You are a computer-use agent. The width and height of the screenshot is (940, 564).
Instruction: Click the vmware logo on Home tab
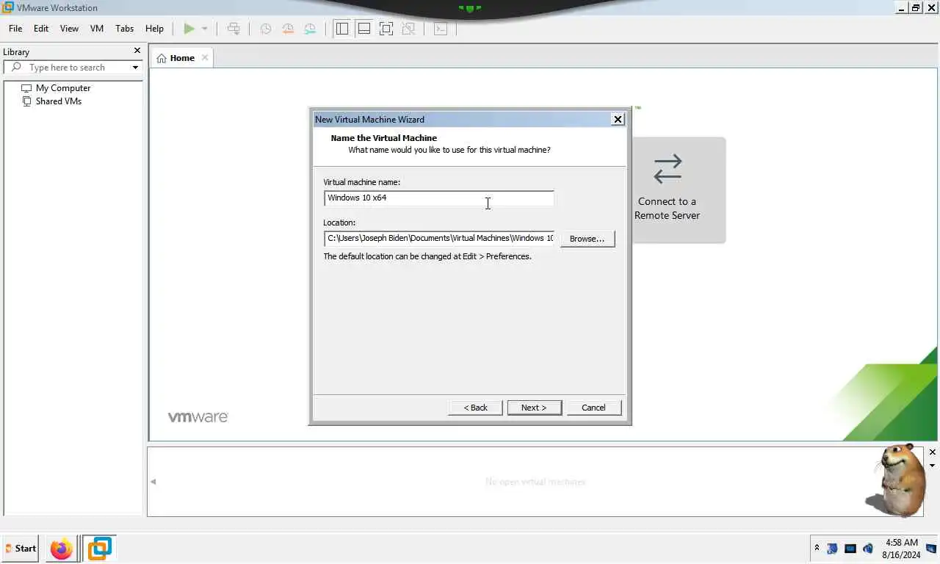(198, 417)
